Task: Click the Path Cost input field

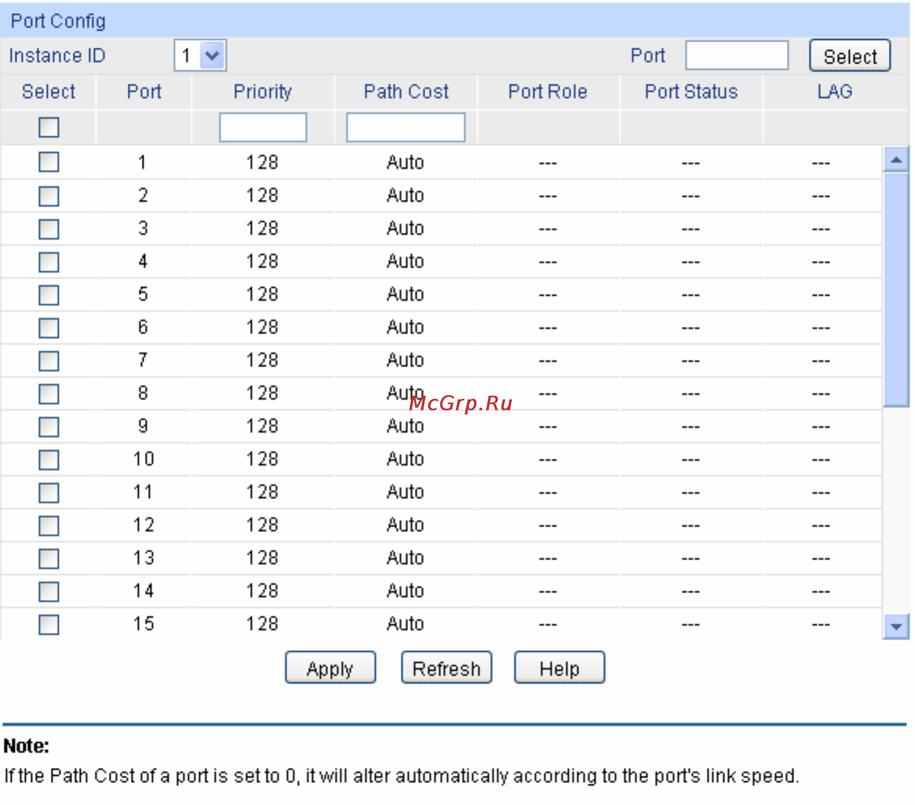Action: click(406, 127)
